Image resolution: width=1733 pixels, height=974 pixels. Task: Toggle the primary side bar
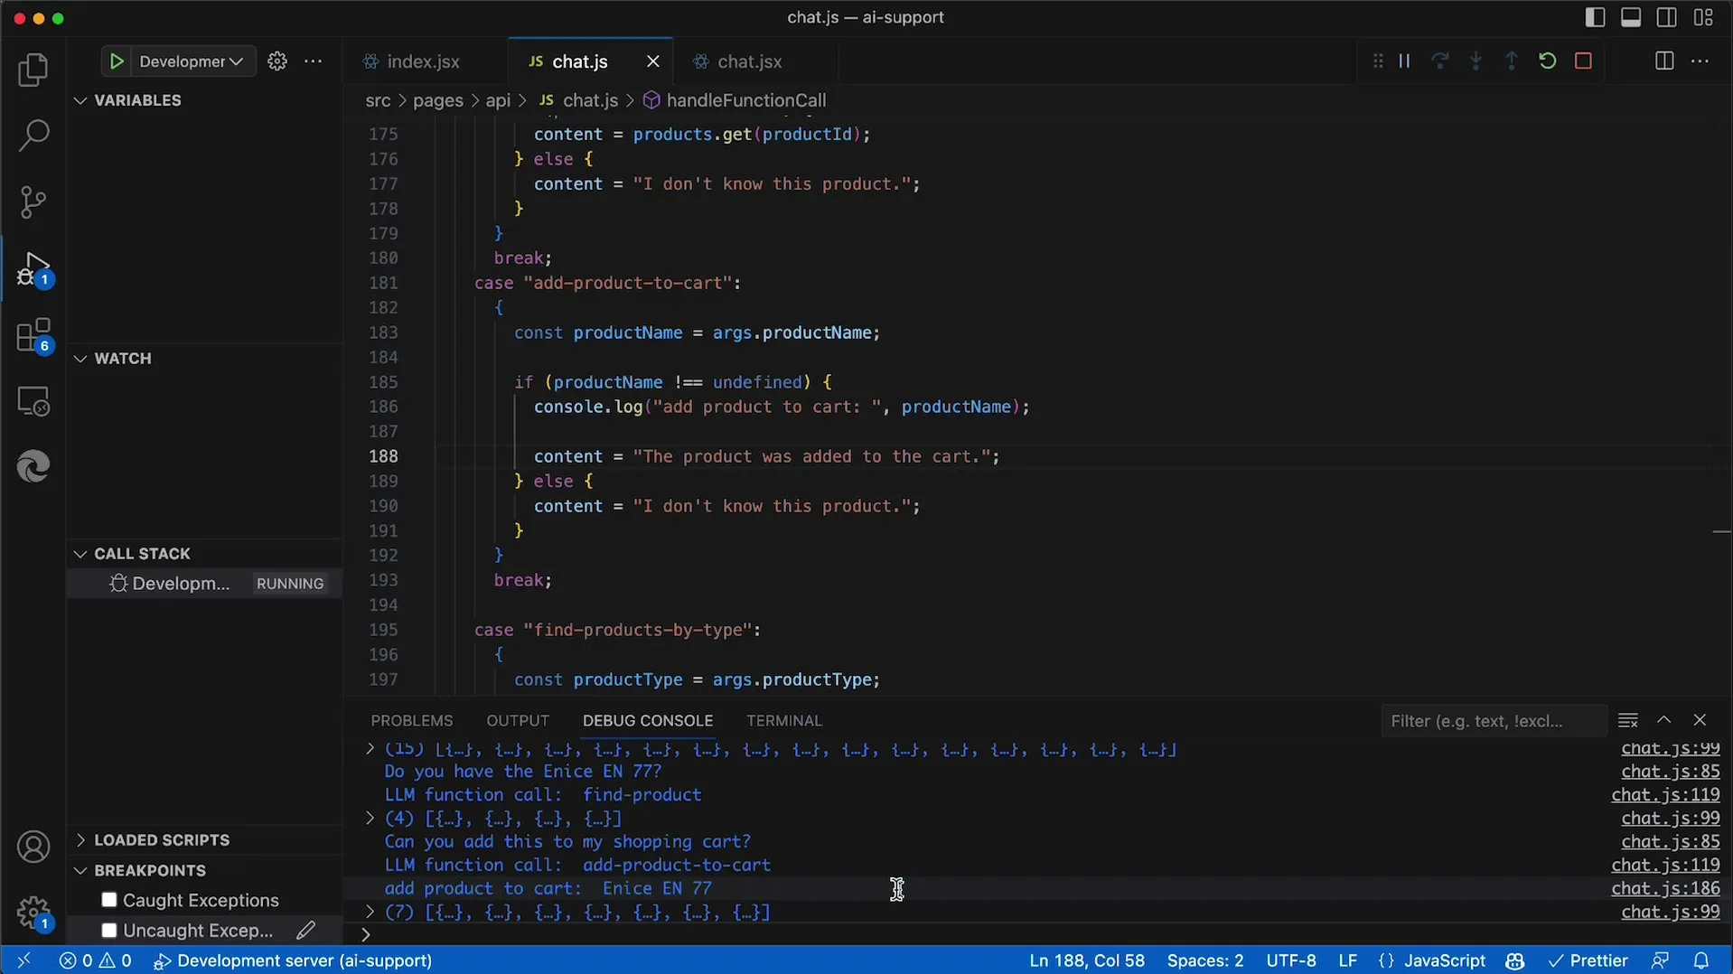click(x=1596, y=17)
